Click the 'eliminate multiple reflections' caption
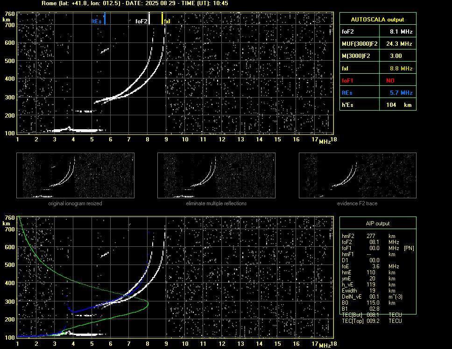Screen dimensions: 452x349 (216, 203)
